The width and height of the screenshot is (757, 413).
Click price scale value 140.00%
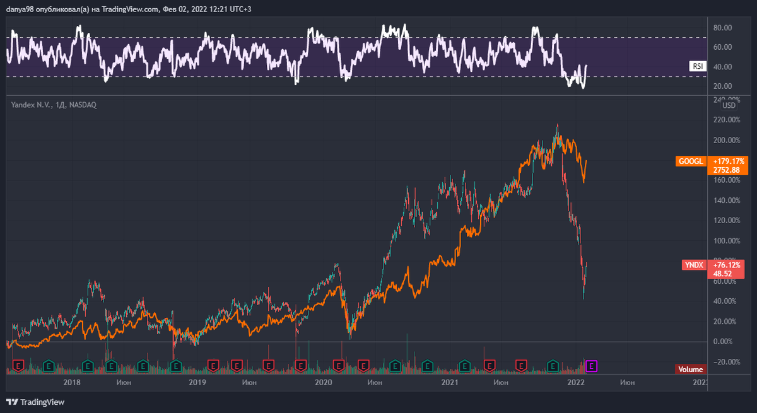pos(725,201)
